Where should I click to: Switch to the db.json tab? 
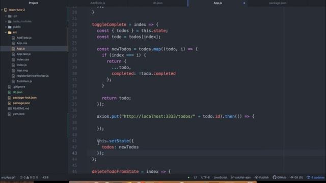[x=157, y=3]
